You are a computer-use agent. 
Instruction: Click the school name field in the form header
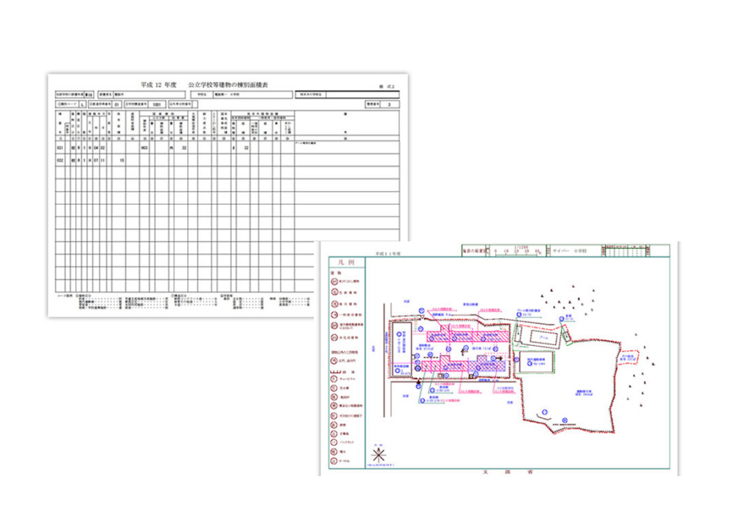click(x=252, y=94)
